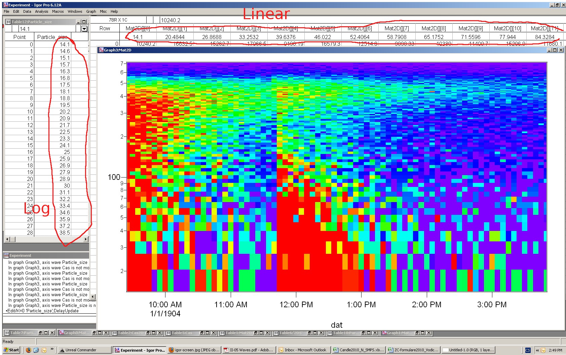
Task: Click the graph icon on Graph3:Mat2D title bar
Action: [101, 50]
